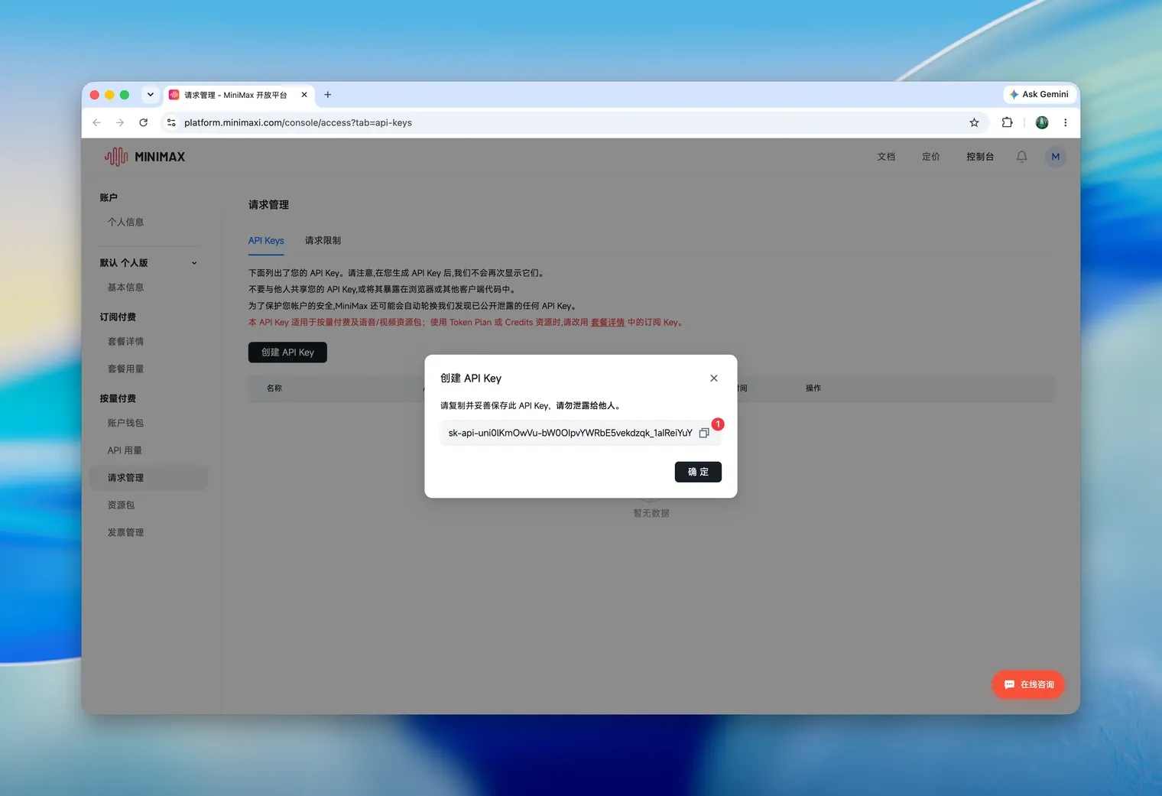Image resolution: width=1162 pixels, height=796 pixels.
Task: Click the 按量付费 sidebar section label
Action: click(x=118, y=398)
